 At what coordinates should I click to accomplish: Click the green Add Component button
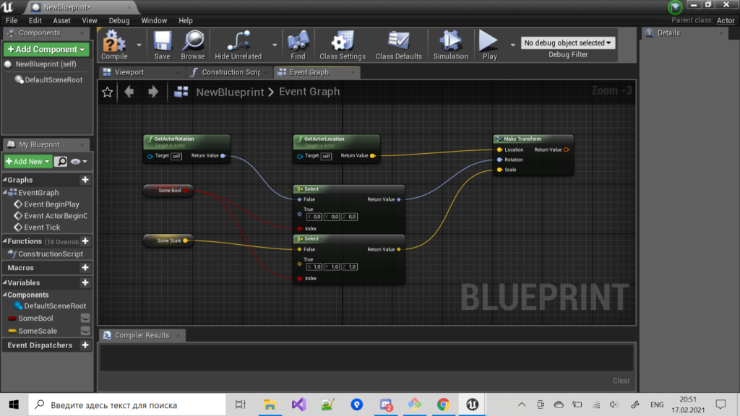(46, 48)
